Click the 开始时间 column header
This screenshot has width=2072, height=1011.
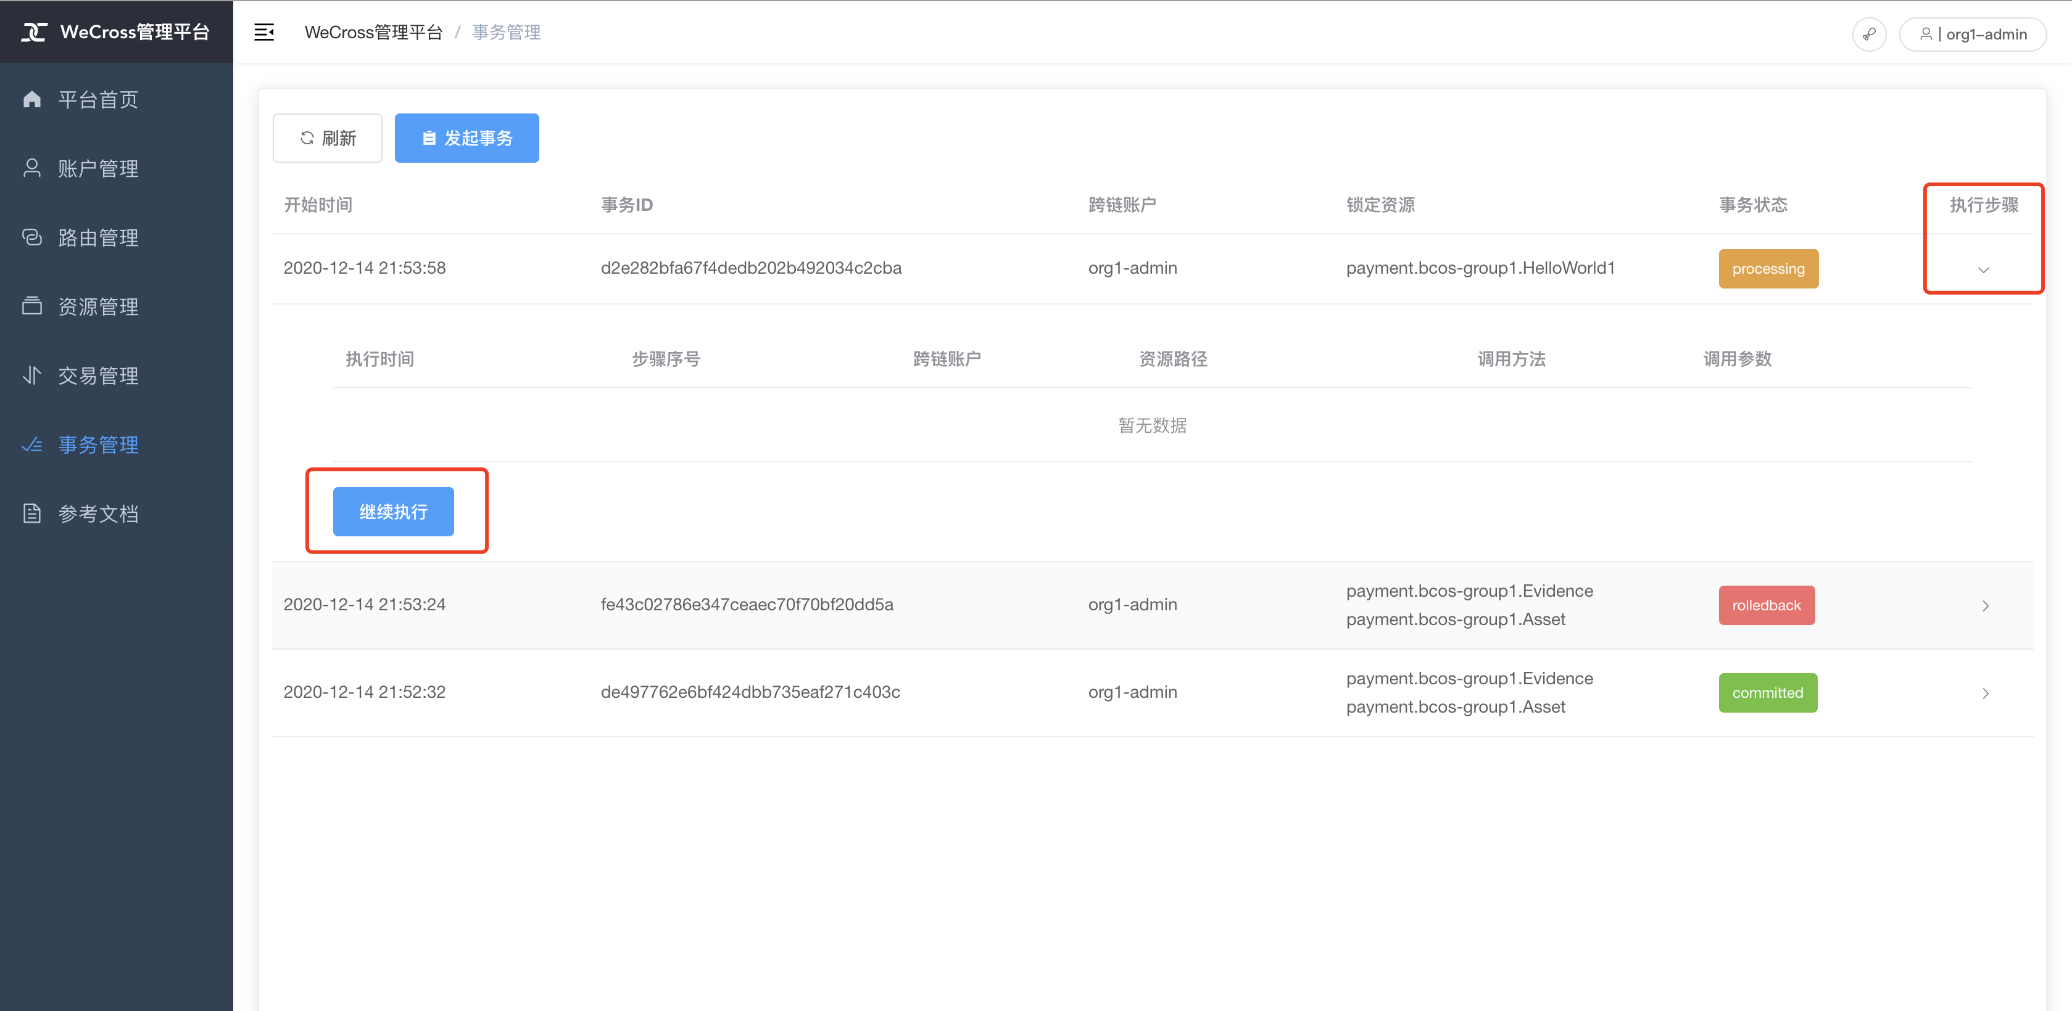coord(318,205)
